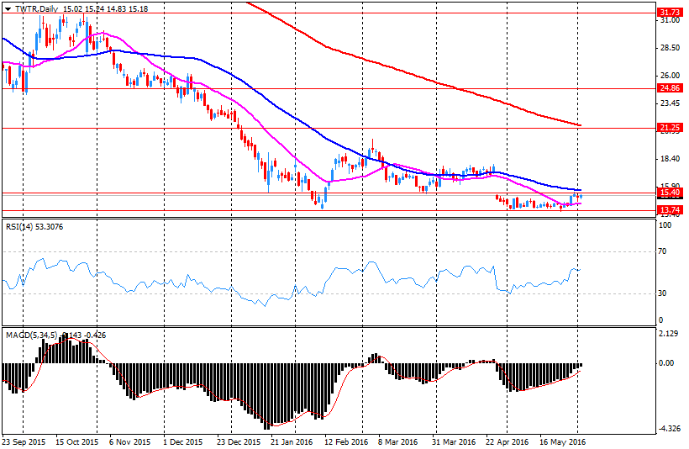689x449 pixels.
Task: Click the 0.00 level on MACD scale
Action: coord(666,363)
